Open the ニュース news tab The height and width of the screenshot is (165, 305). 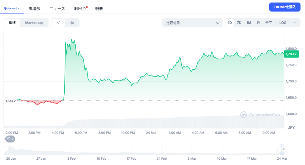tap(57, 9)
